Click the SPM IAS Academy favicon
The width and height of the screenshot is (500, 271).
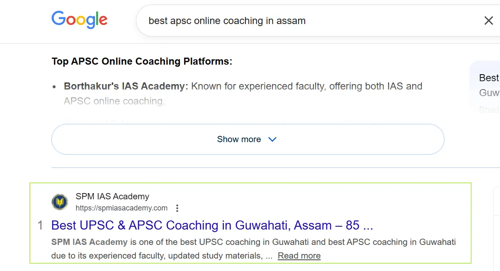60,202
